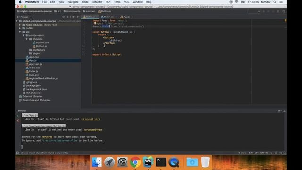Open System Preferences from the Dock
Screen dimensions: 302x170
pos(122,162)
